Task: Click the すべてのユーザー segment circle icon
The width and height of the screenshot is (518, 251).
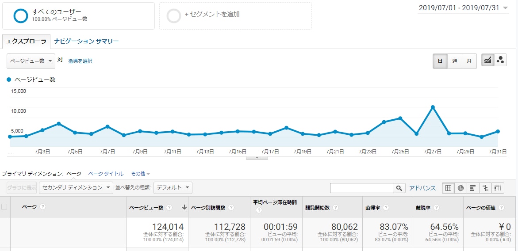Action: point(20,15)
